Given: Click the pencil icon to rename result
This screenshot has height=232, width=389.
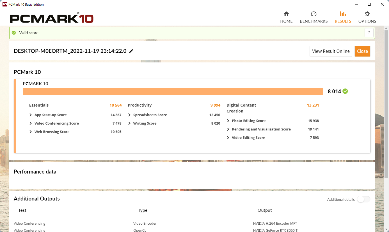Looking at the screenshot, I should (x=131, y=51).
